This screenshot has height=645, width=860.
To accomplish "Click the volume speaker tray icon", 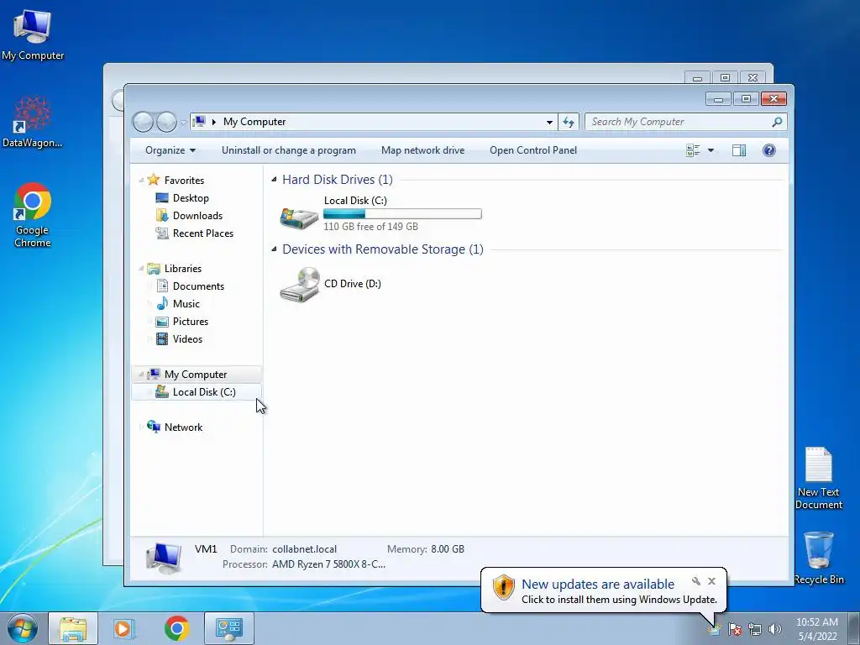I will click(775, 629).
